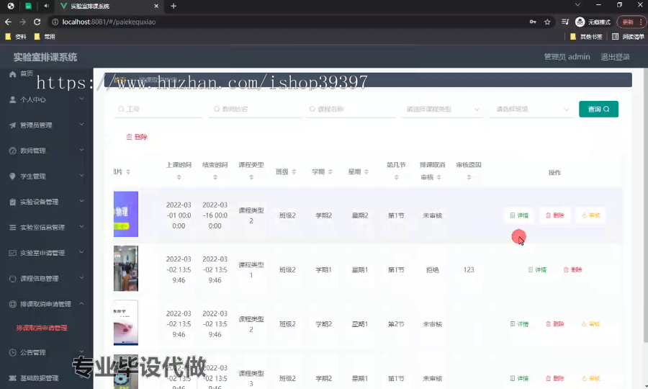The image size is (648, 389).
Task: Open 详情 for 第2节 row
Action: point(519,324)
